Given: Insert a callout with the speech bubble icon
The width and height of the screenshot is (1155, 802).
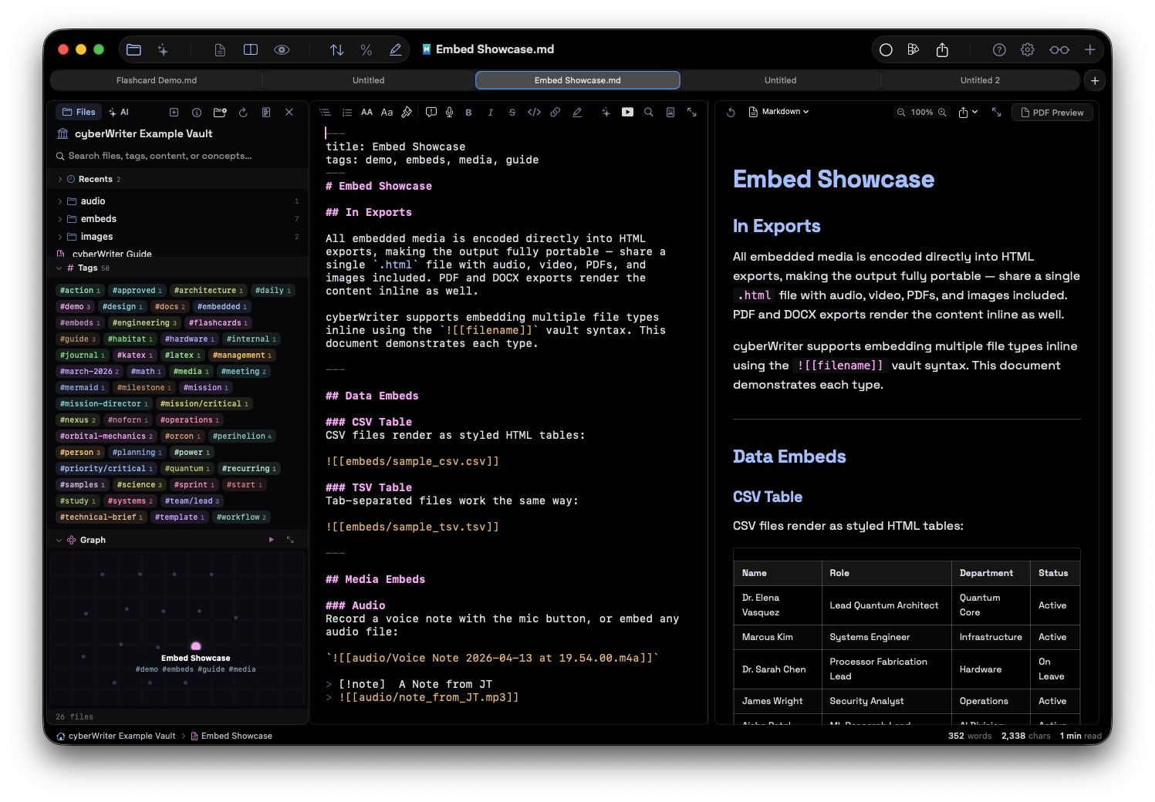Looking at the screenshot, I should (431, 113).
